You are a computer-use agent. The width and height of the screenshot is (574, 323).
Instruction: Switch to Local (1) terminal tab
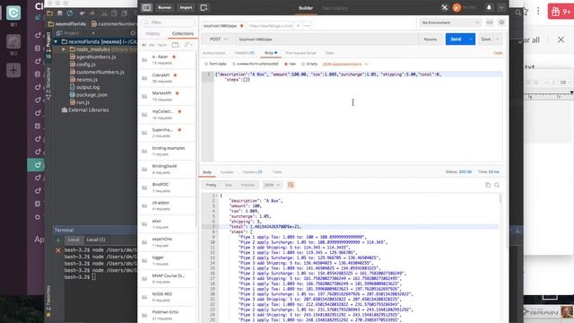tap(96, 240)
